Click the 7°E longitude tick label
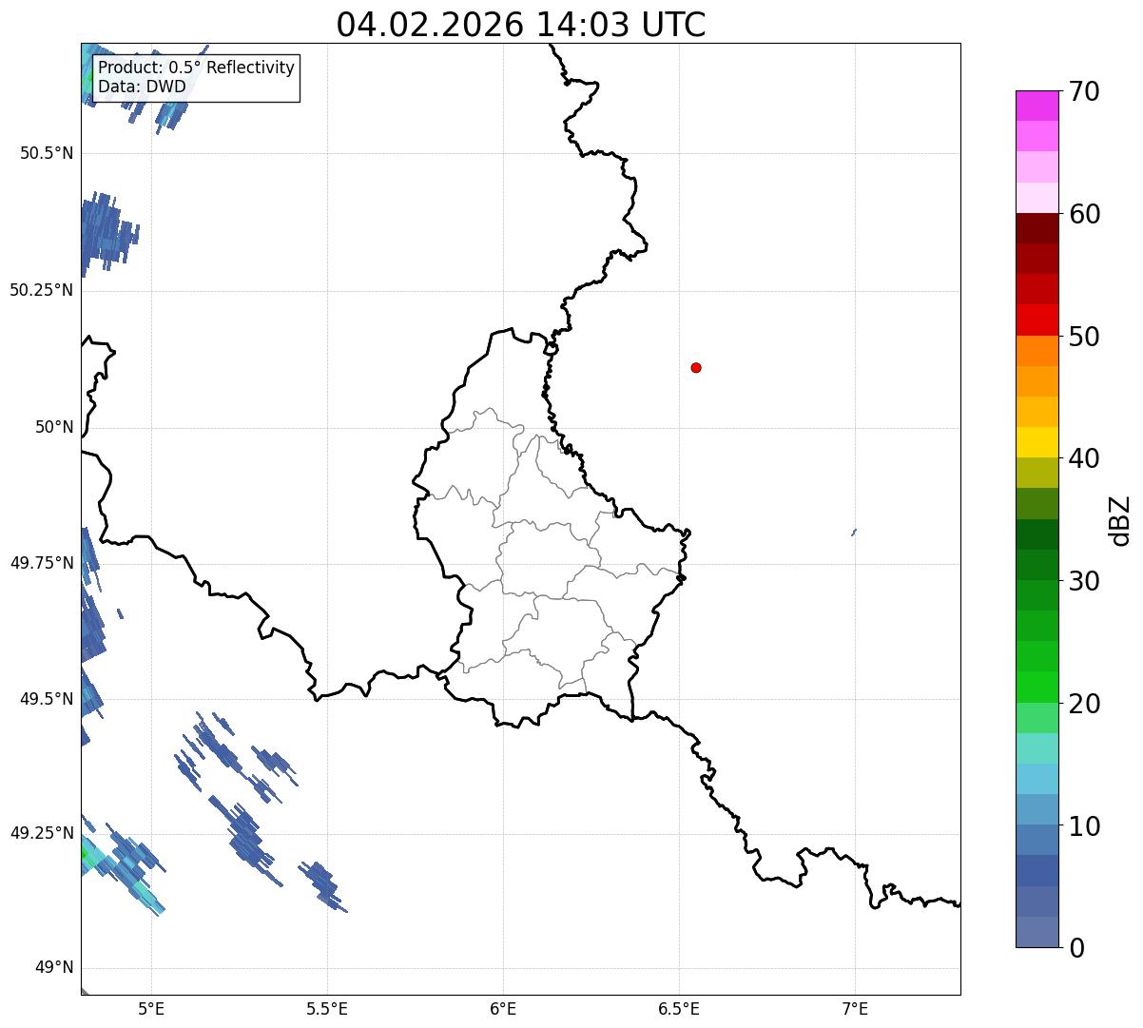1143x1028 pixels. [855, 1008]
